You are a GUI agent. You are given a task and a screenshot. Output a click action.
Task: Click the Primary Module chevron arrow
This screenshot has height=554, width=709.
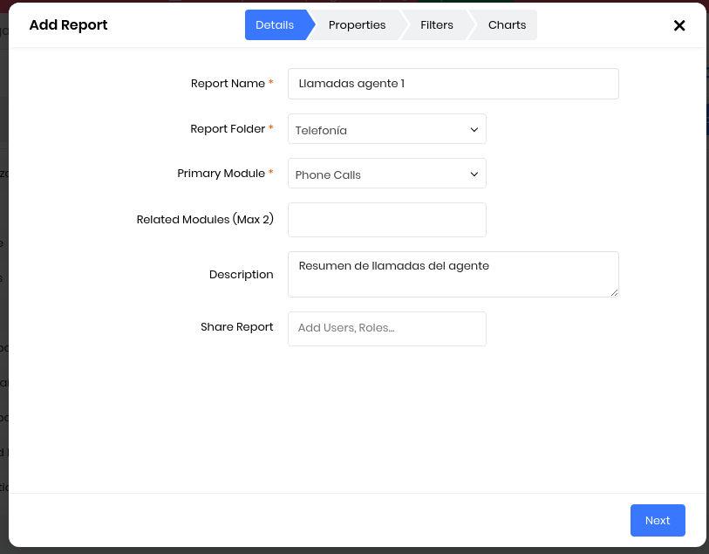coord(474,174)
